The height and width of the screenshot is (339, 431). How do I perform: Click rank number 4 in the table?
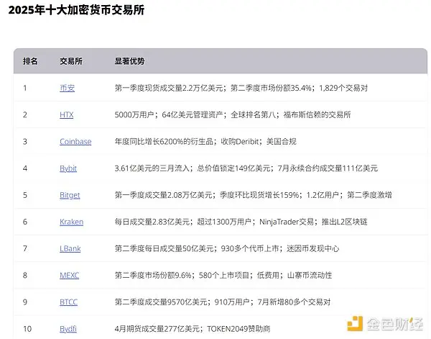coord(25,168)
